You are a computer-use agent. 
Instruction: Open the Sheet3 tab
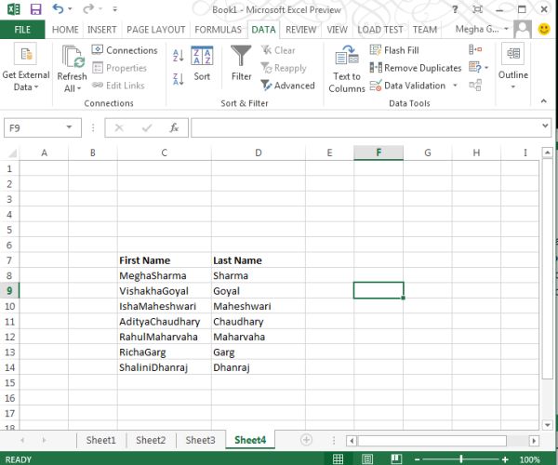(x=200, y=440)
